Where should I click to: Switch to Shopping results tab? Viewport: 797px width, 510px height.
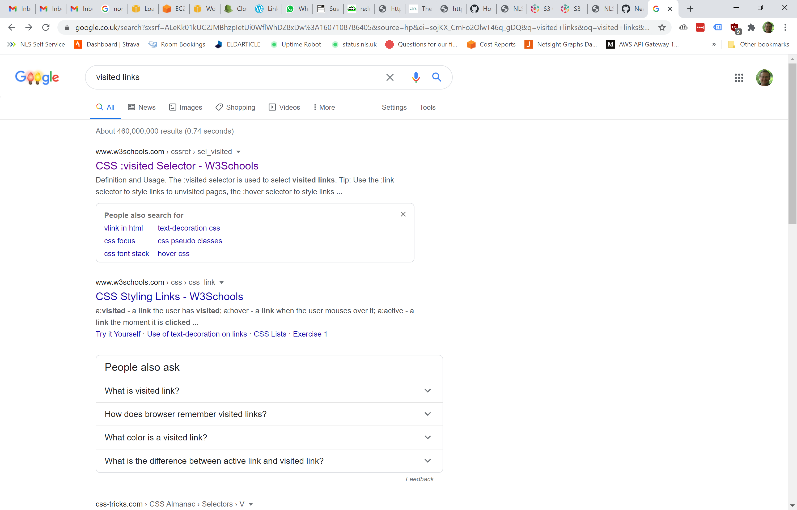235,107
